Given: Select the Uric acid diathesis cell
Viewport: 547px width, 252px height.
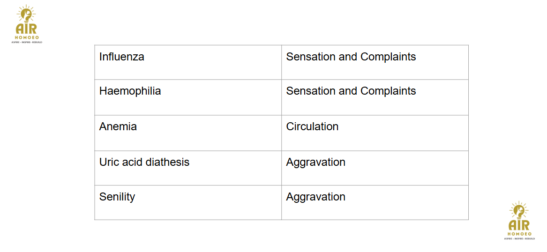Looking at the screenshot, I should (188, 168).
